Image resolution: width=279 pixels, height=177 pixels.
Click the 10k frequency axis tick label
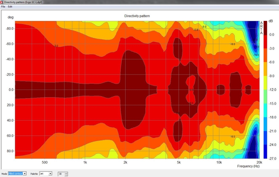point(219,162)
